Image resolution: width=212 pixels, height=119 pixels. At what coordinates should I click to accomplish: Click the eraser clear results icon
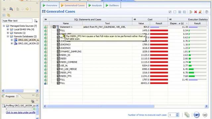click(x=200, y=12)
